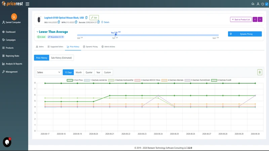Copy the product name with copy icon

(x=86, y=18)
